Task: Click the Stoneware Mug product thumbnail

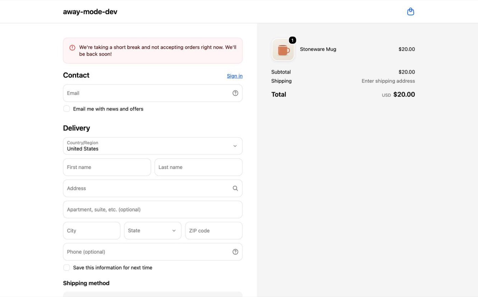Action: (283, 50)
